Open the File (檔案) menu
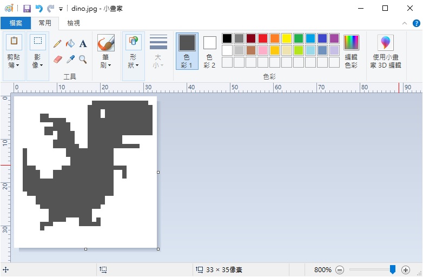This screenshot has width=423, height=277. pyautogui.click(x=16, y=23)
